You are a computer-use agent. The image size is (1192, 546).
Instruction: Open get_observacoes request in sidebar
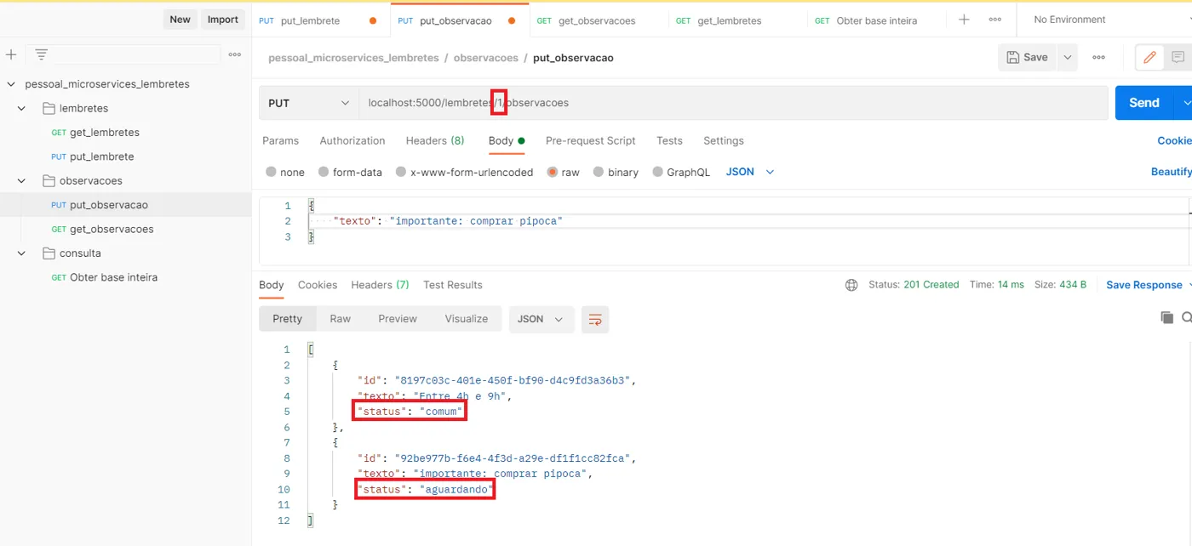pyautogui.click(x=102, y=229)
